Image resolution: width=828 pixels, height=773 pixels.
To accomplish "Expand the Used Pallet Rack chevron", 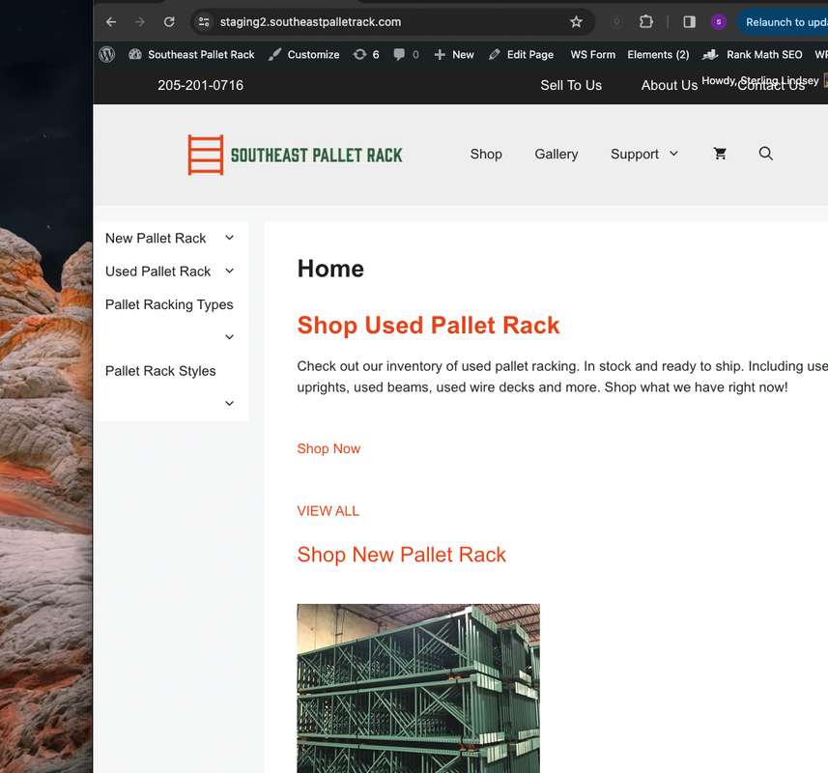I will tap(229, 271).
